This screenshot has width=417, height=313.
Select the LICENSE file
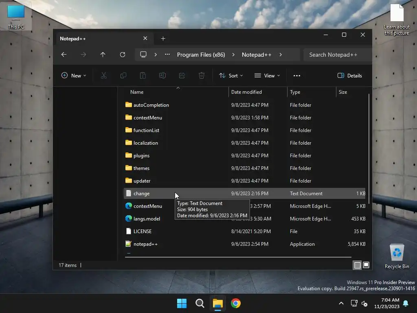pos(244,231)
